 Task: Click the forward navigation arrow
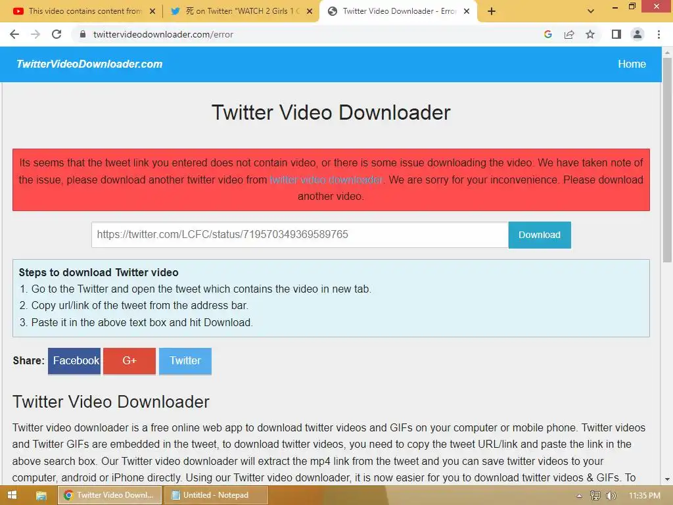tap(35, 34)
